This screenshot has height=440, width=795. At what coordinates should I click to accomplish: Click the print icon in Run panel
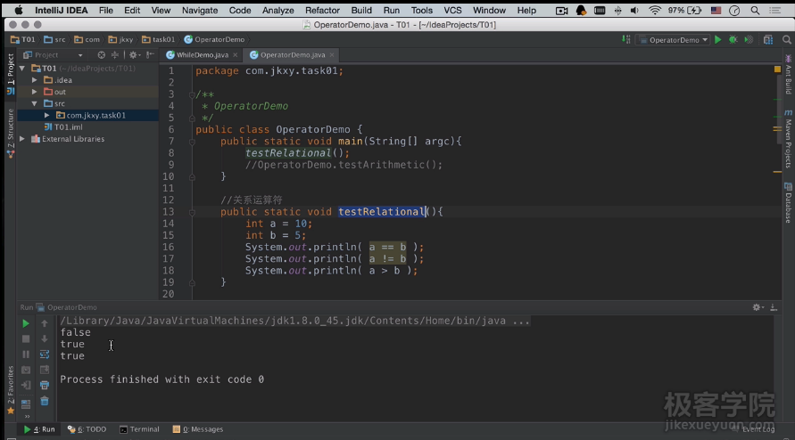(x=45, y=385)
